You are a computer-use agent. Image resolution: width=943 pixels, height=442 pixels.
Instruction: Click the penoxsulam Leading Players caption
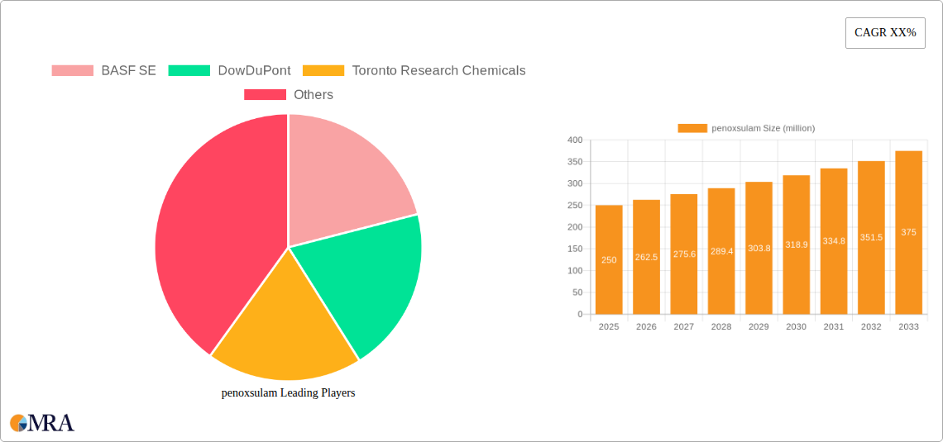point(289,393)
